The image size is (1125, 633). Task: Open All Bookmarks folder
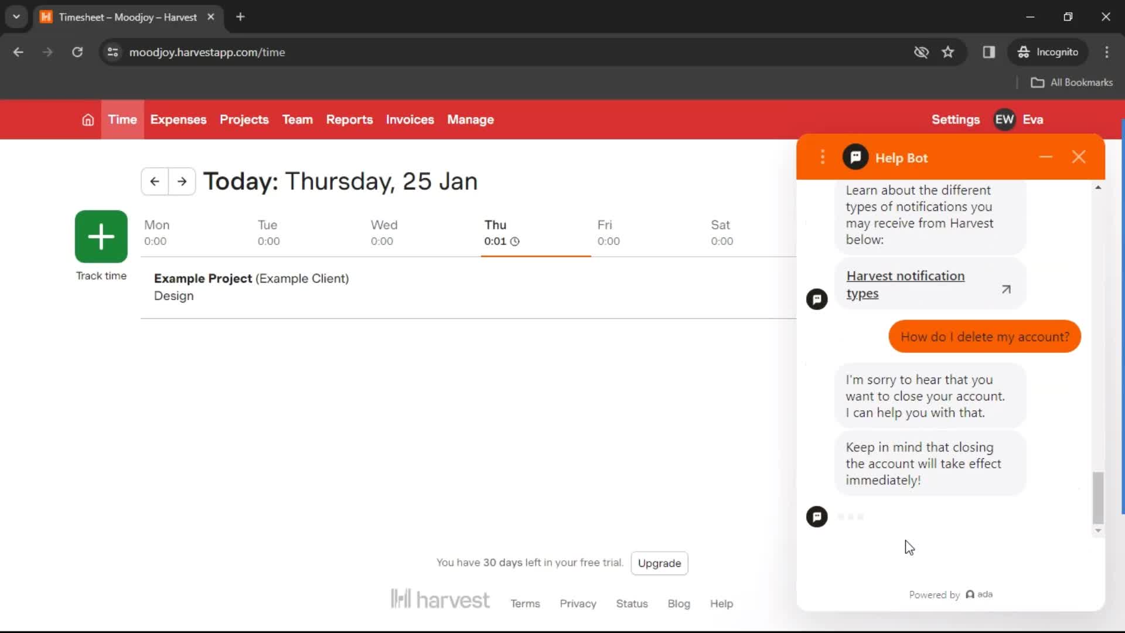1072,83
